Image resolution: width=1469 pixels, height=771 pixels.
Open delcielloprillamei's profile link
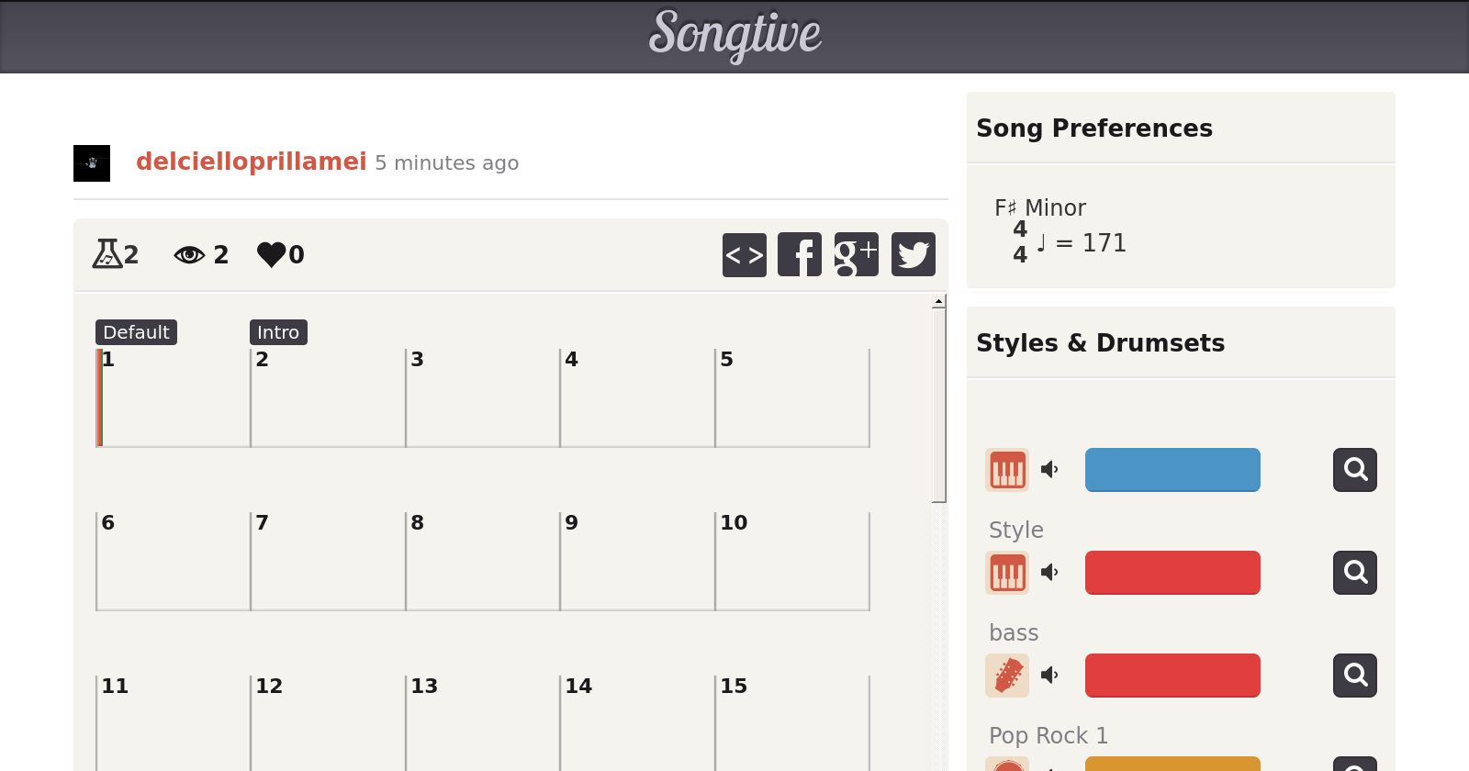tap(251, 162)
